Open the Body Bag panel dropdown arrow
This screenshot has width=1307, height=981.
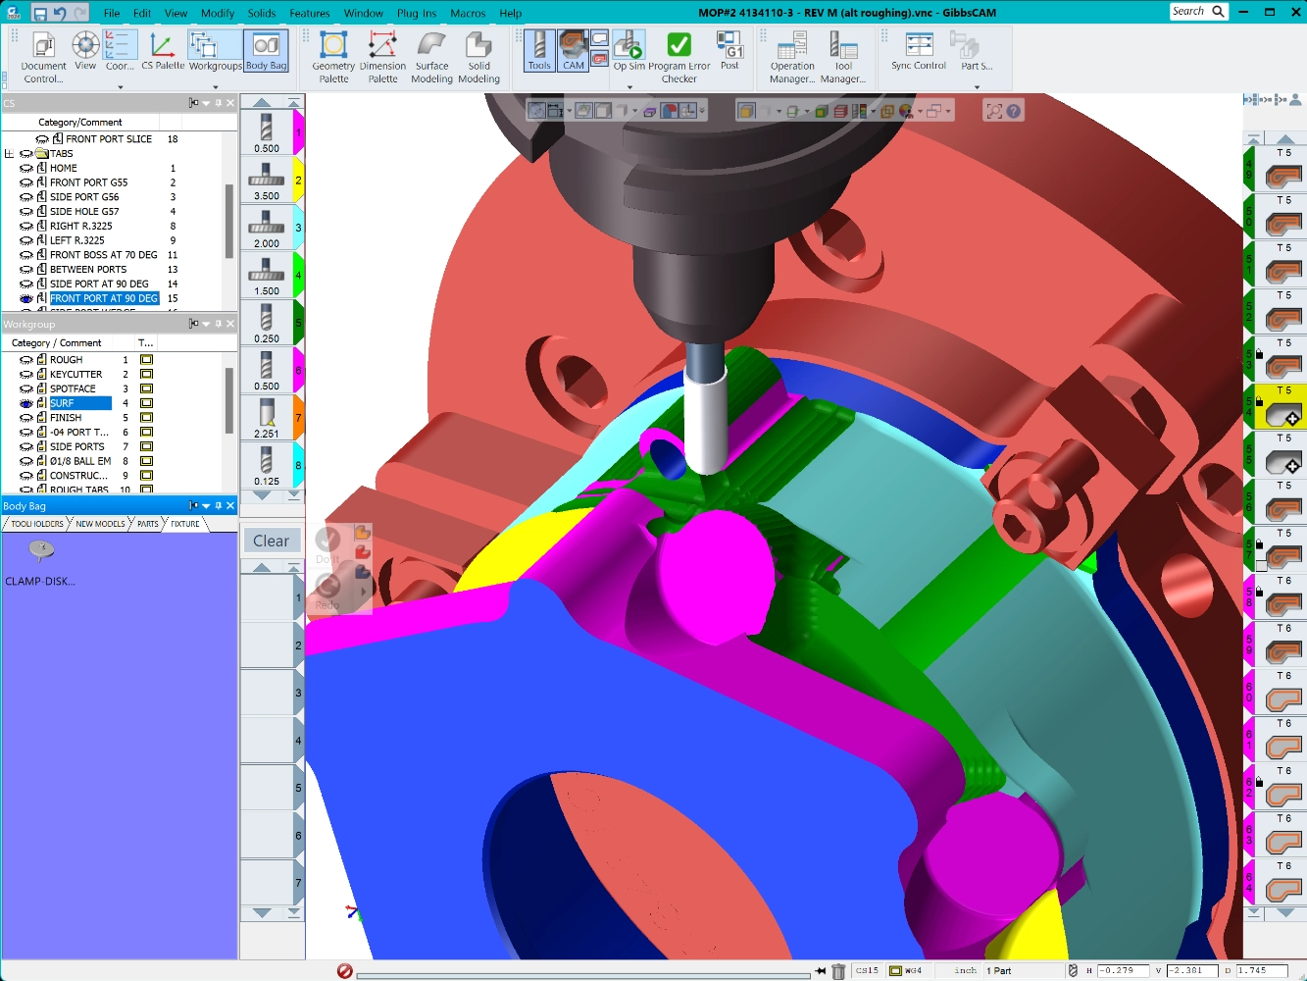click(206, 506)
